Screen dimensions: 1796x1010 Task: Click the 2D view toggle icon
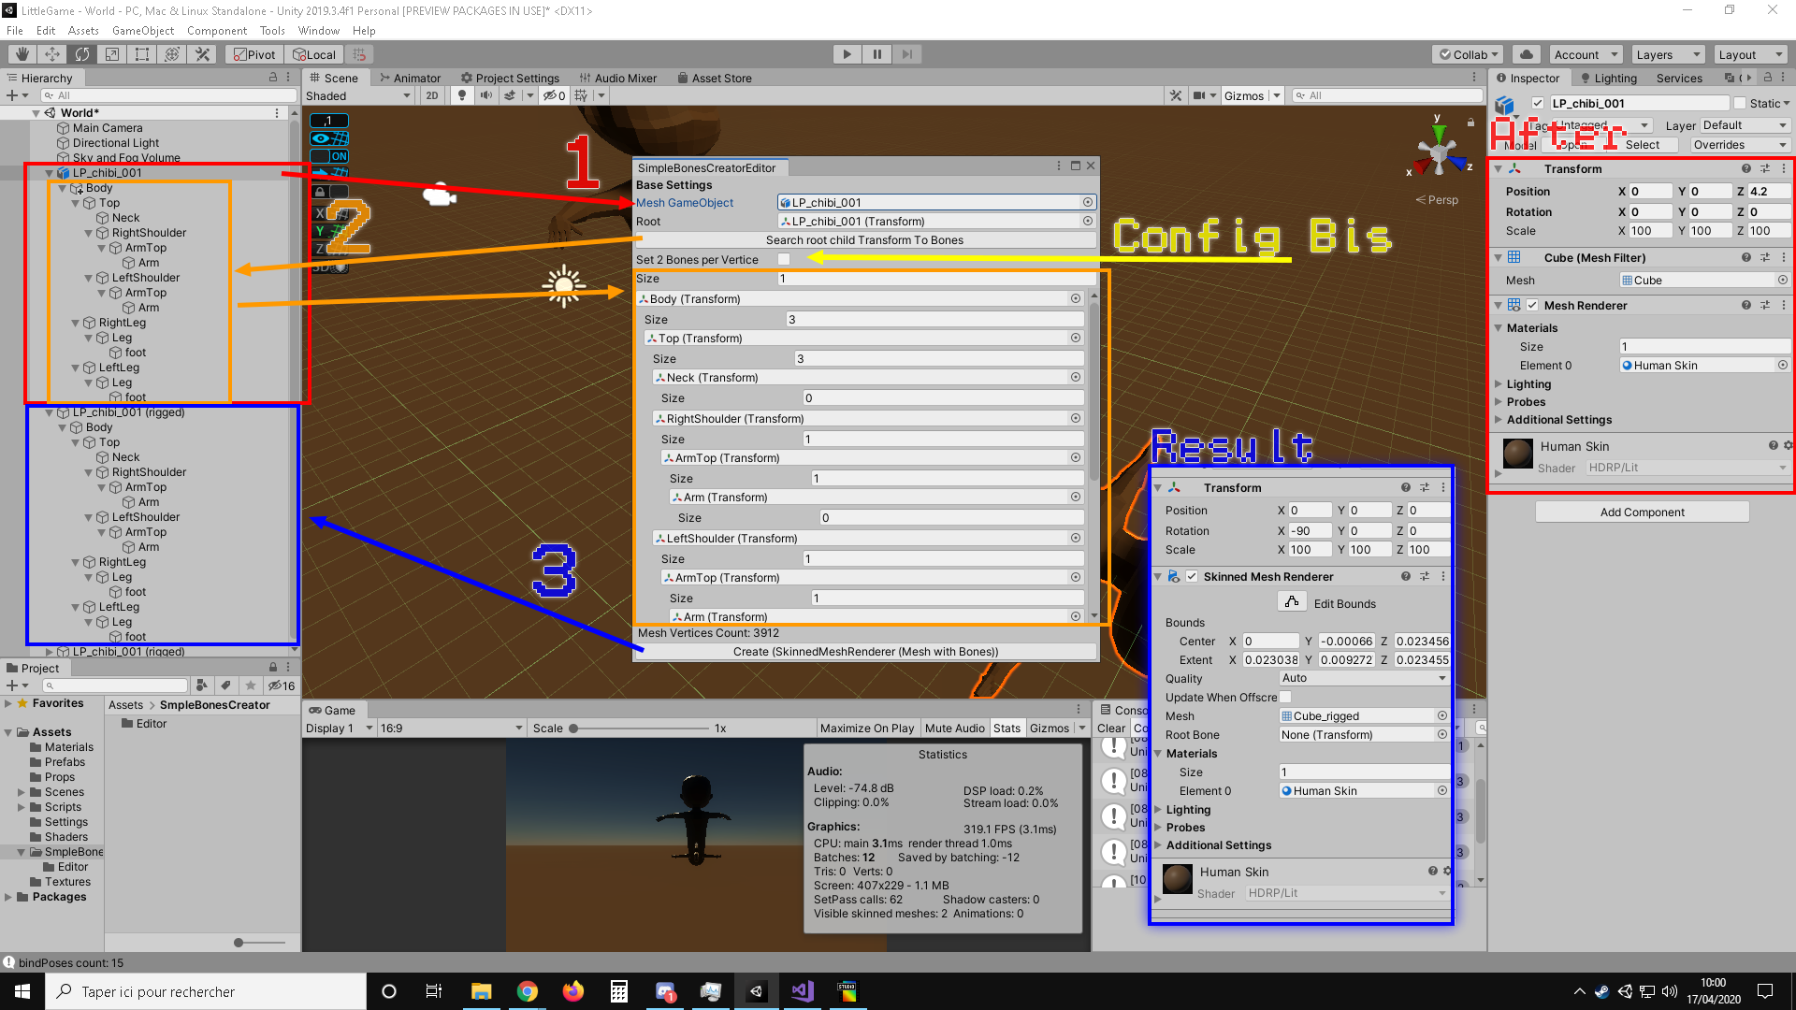coord(433,95)
